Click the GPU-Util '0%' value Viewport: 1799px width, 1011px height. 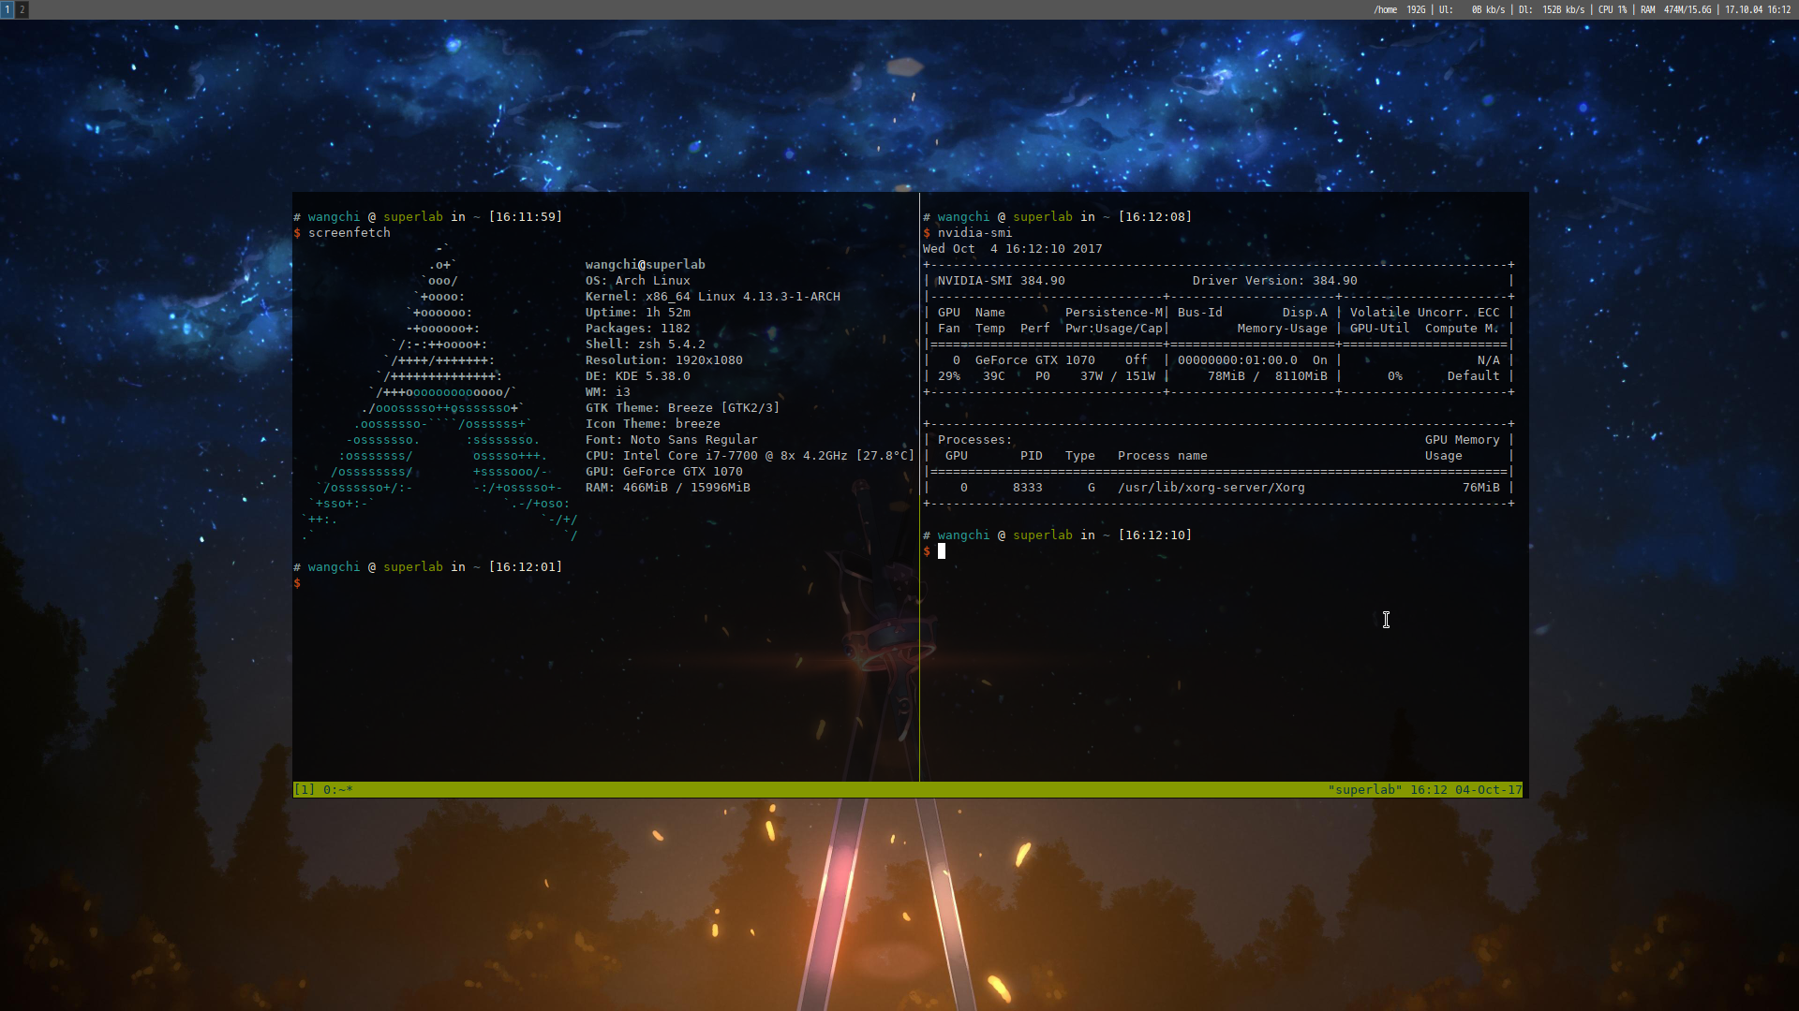[1394, 376]
